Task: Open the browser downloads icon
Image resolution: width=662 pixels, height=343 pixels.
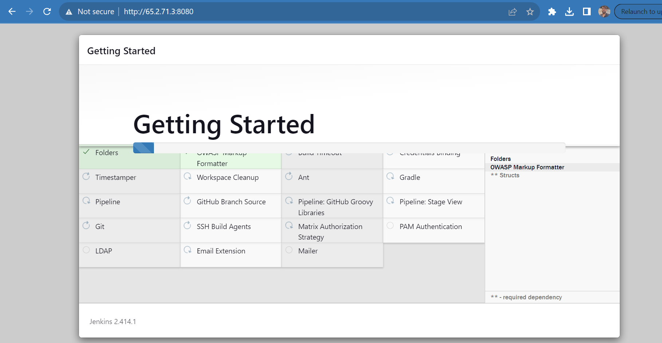Action: click(x=569, y=12)
